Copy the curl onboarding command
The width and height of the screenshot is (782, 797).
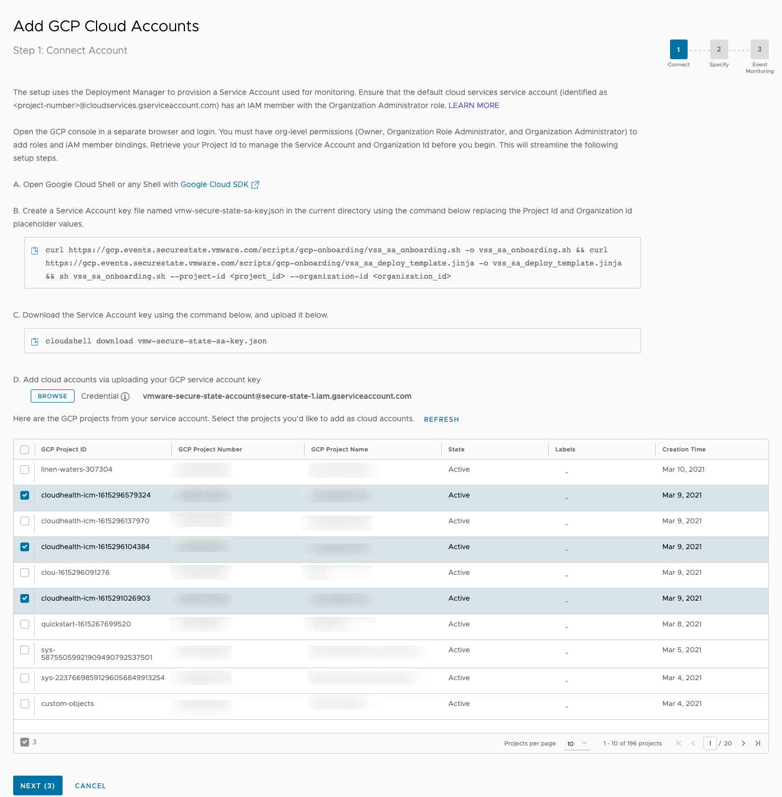35,250
